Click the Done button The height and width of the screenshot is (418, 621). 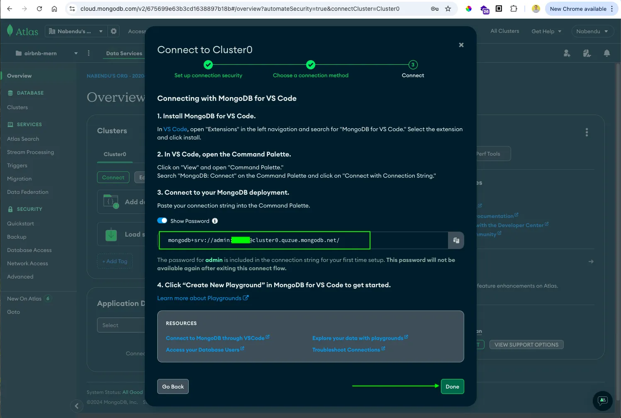coord(452,386)
